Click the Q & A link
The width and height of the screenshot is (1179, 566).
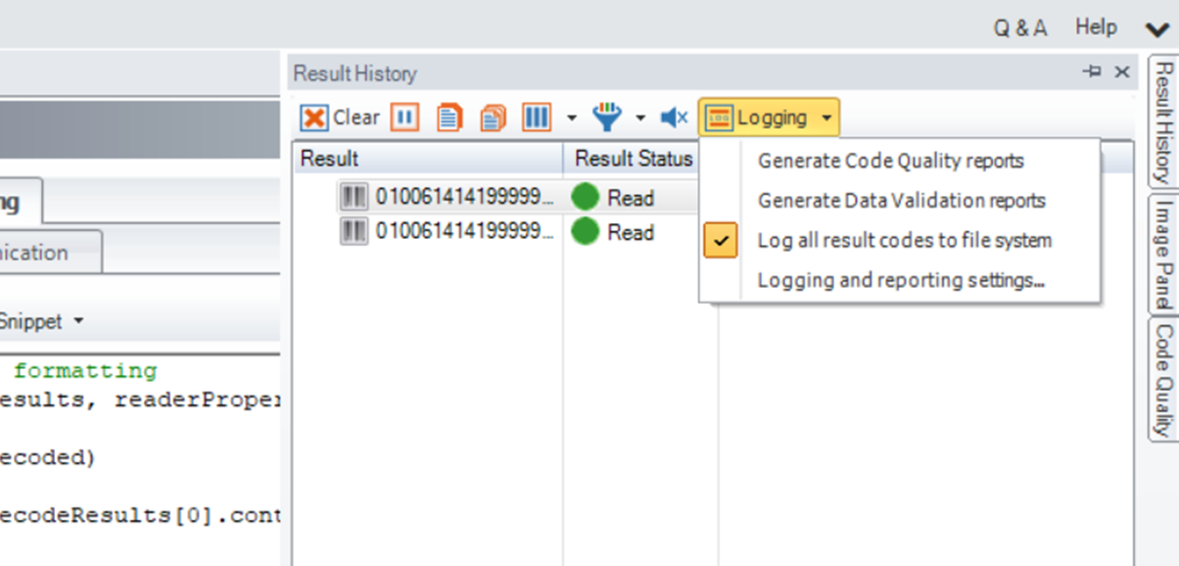[x=1019, y=28]
